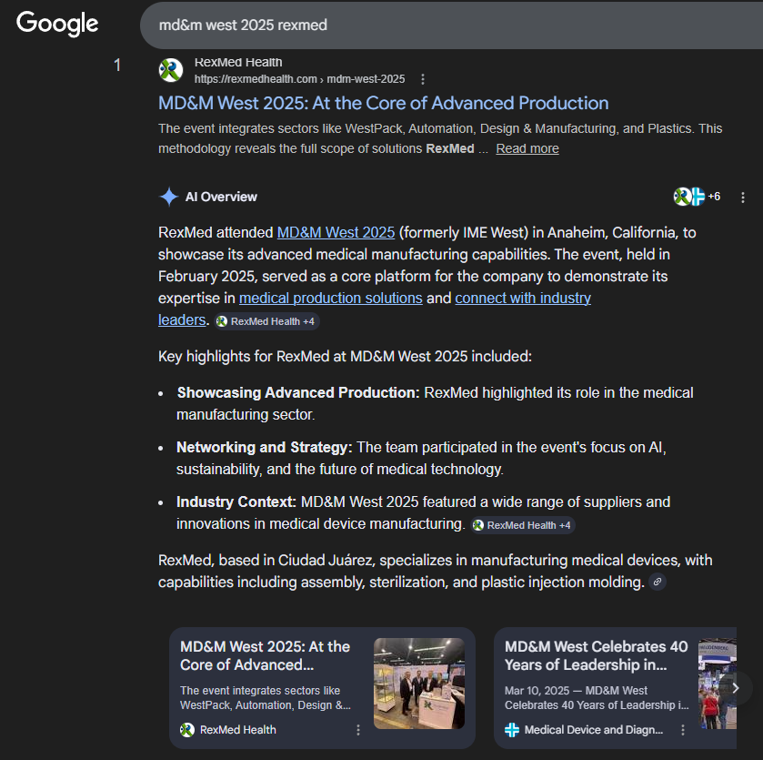Click 'RexMed Health' label in the source card
The height and width of the screenshot is (760, 763).
point(238,730)
